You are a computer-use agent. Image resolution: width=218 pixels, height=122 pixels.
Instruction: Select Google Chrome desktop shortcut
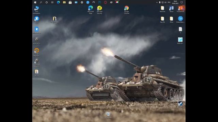point(126,10)
